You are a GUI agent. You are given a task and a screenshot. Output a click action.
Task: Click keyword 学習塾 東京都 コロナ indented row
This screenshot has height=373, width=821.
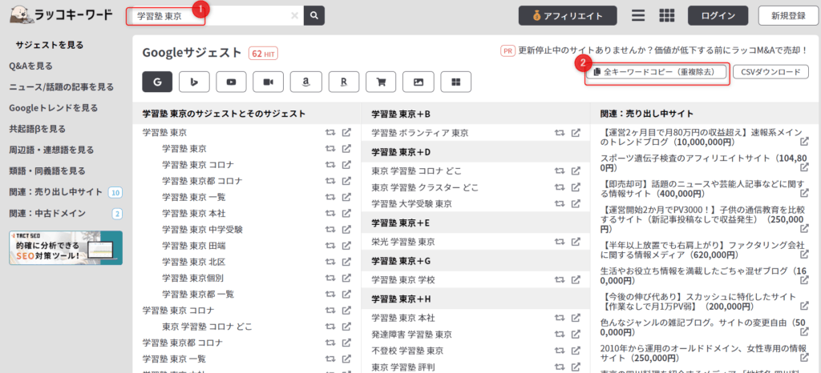pyautogui.click(x=202, y=181)
